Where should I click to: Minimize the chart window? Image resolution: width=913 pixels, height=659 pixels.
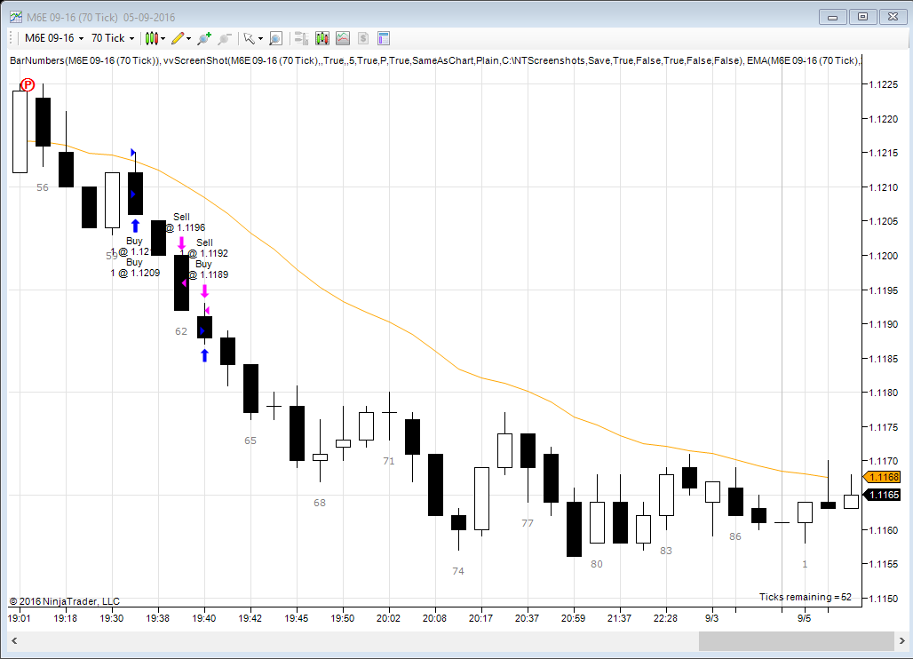833,17
